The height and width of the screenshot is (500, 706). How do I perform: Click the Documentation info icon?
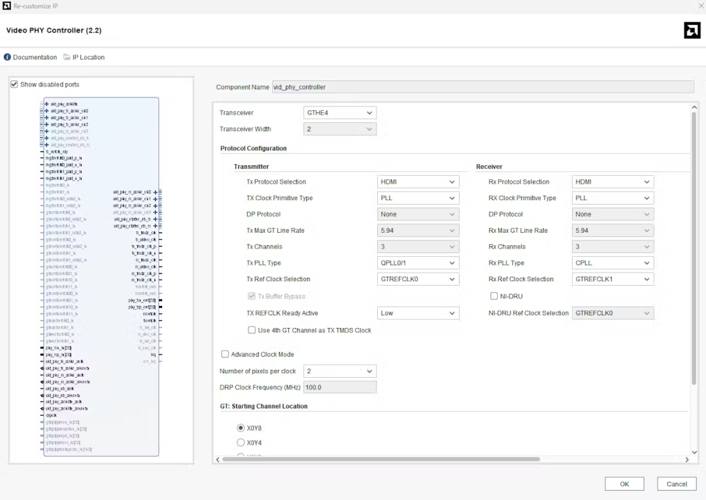[x=7, y=58]
